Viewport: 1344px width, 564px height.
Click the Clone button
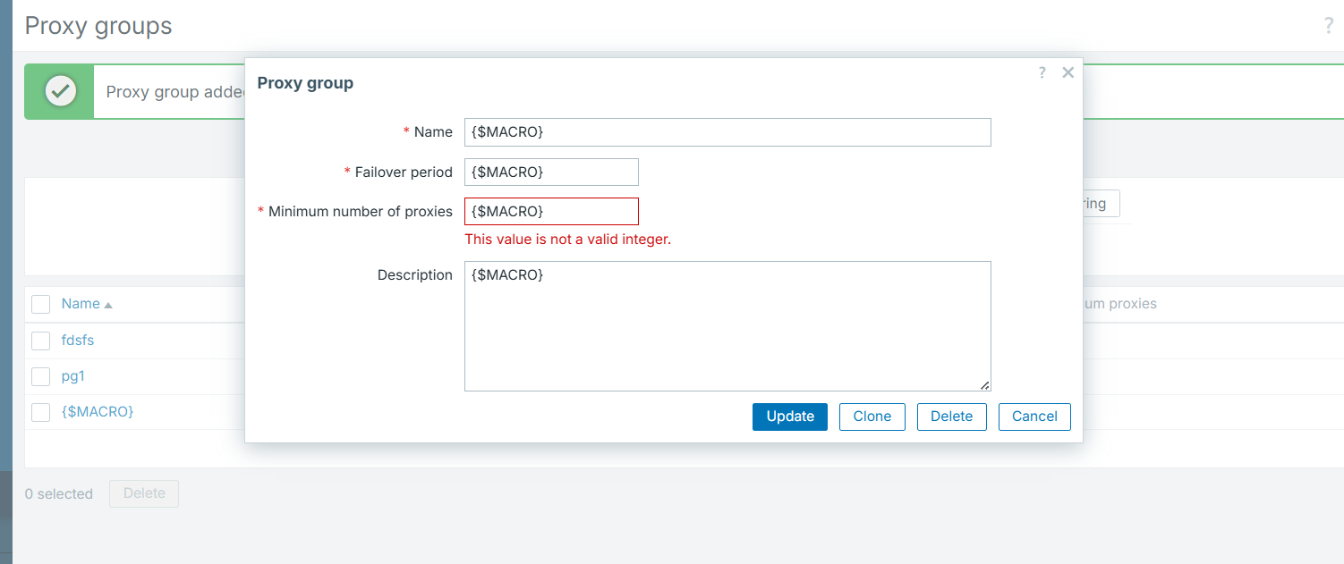[872, 417]
